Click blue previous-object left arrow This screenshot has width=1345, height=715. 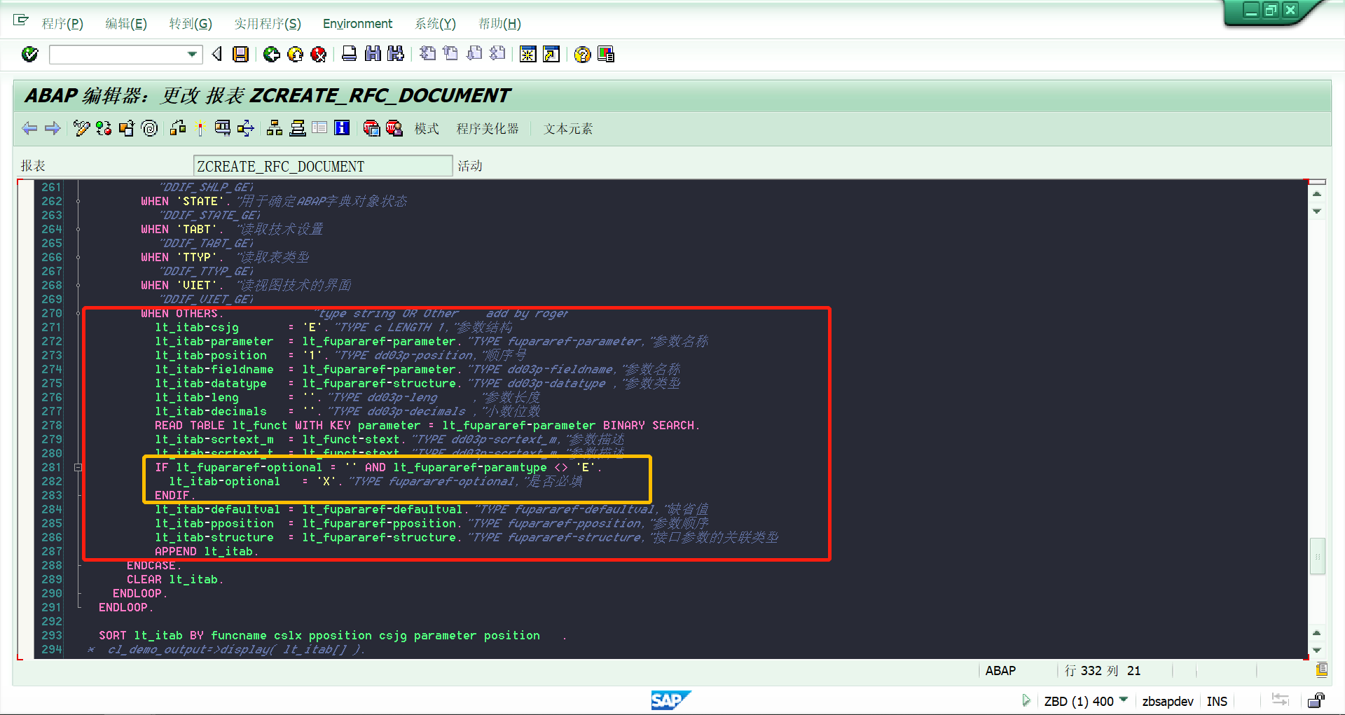[x=29, y=128]
